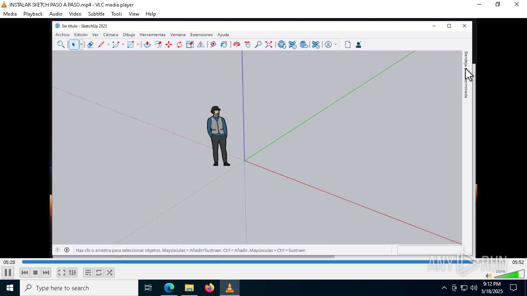Click the Windows search box
527x296 pixels.
pos(79,288)
